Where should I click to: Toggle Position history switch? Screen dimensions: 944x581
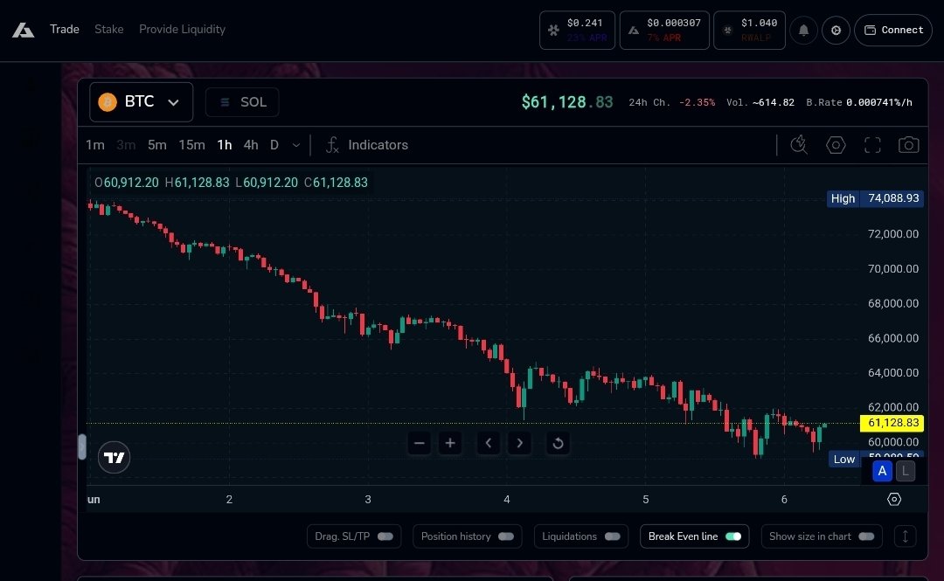pos(506,536)
